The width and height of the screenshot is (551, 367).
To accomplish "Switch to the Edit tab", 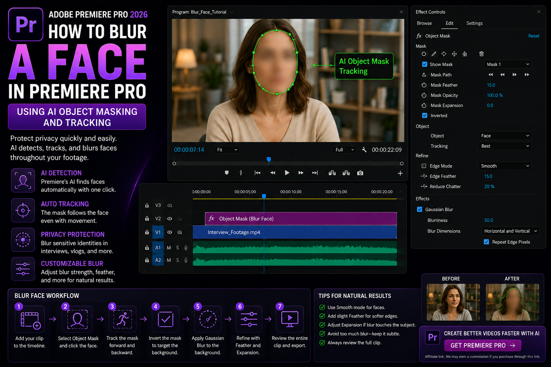I will 449,23.
